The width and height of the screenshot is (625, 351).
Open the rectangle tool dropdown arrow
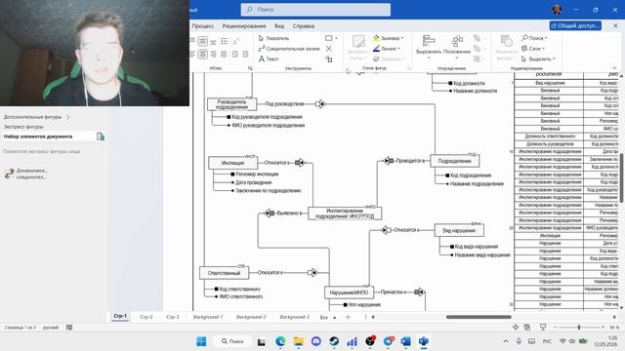[336, 38]
